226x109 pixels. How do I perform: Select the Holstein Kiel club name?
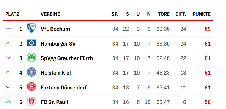56,73
